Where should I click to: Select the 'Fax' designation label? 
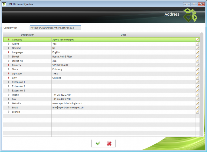coord(14,99)
